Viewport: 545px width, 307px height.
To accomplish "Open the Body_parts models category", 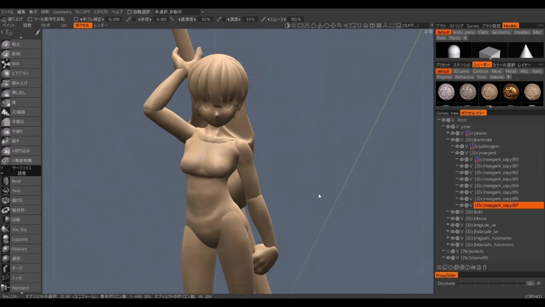I will click(x=463, y=32).
